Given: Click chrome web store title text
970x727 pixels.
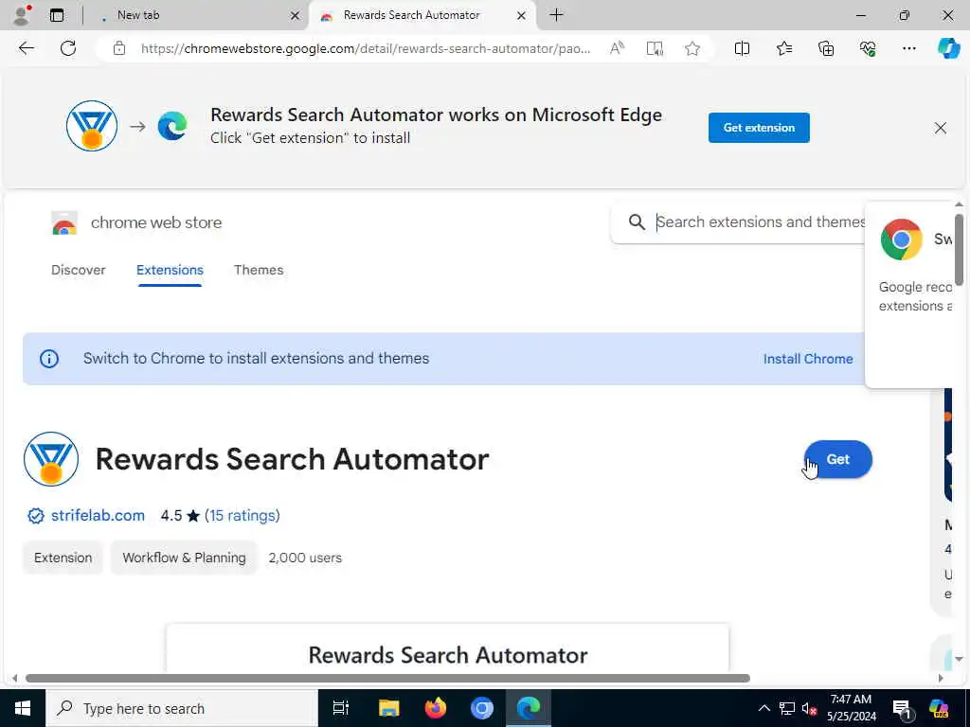Looking at the screenshot, I should tap(156, 222).
